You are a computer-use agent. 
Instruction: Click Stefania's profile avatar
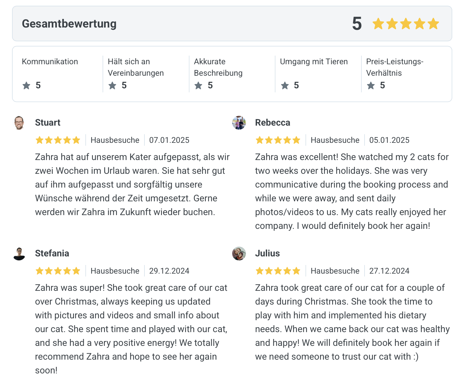click(x=19, y=254)
